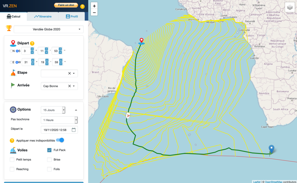Click the red Départ pin icon in panel
This screenshot has height=183, width=297.
[13, 44]
